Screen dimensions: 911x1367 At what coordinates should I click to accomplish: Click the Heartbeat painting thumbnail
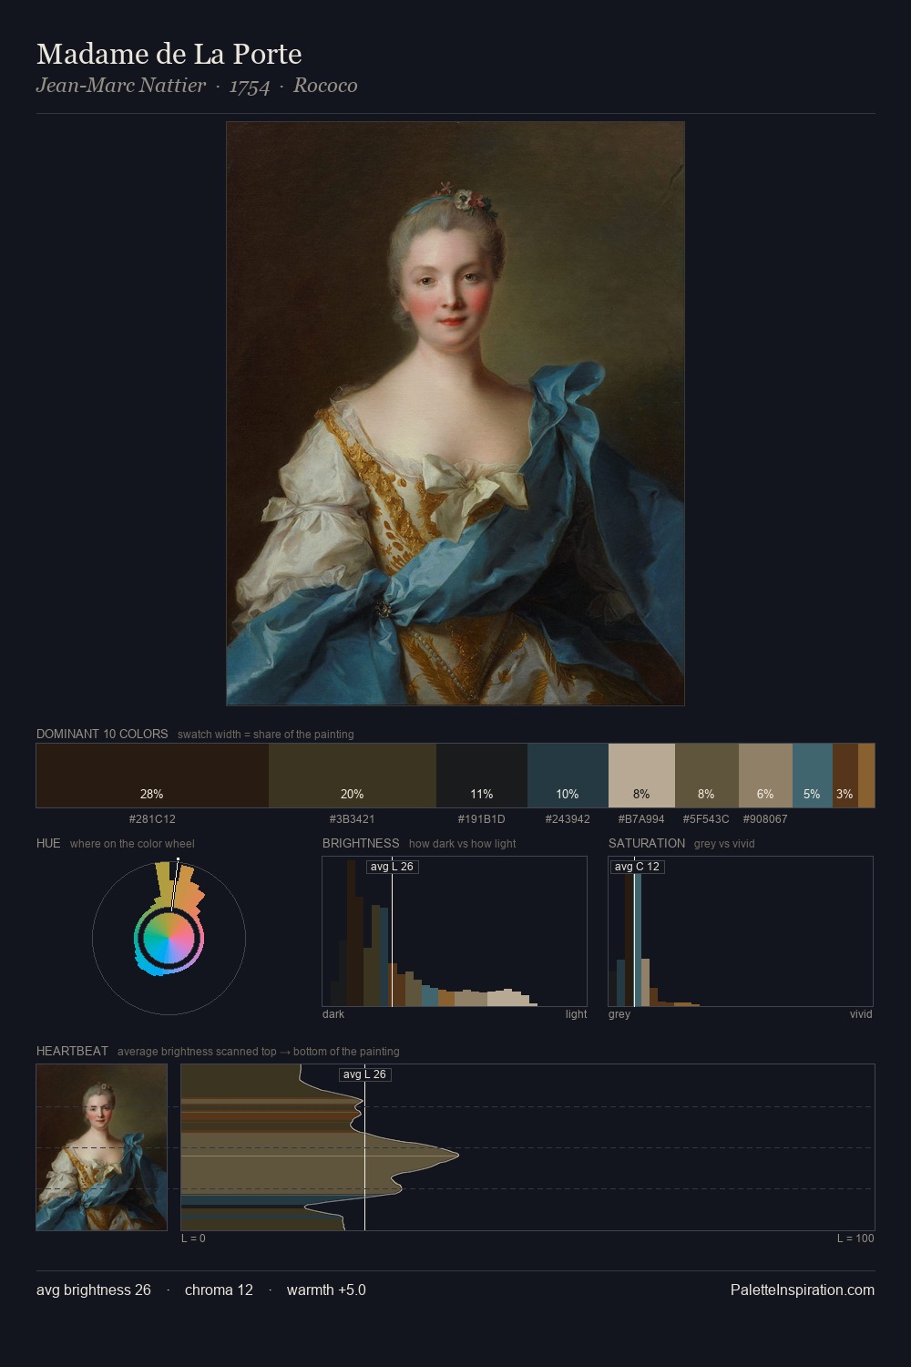click(x=102, y=1147)
